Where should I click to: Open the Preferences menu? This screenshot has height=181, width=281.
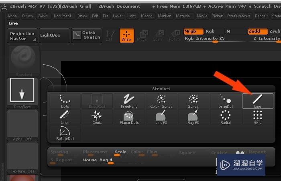(238, 16)
